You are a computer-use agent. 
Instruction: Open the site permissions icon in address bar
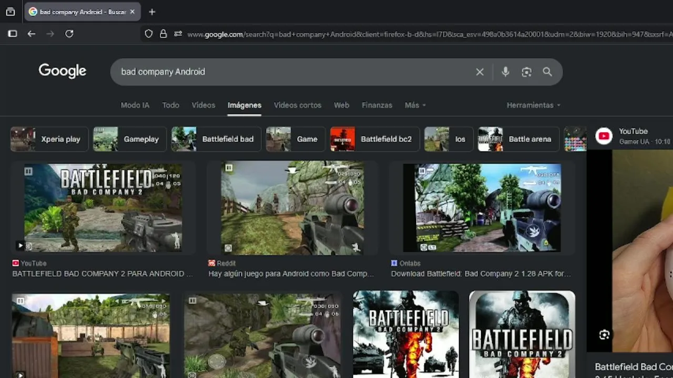(178, 34)
